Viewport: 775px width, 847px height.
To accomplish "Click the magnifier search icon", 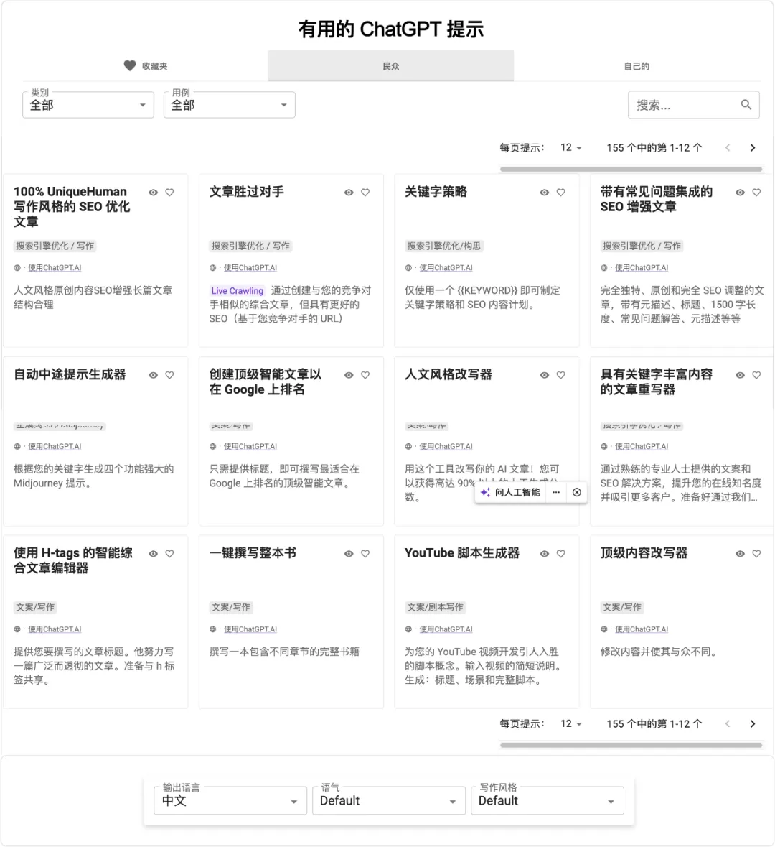I will pyautogui.click(x=746, y=105).
